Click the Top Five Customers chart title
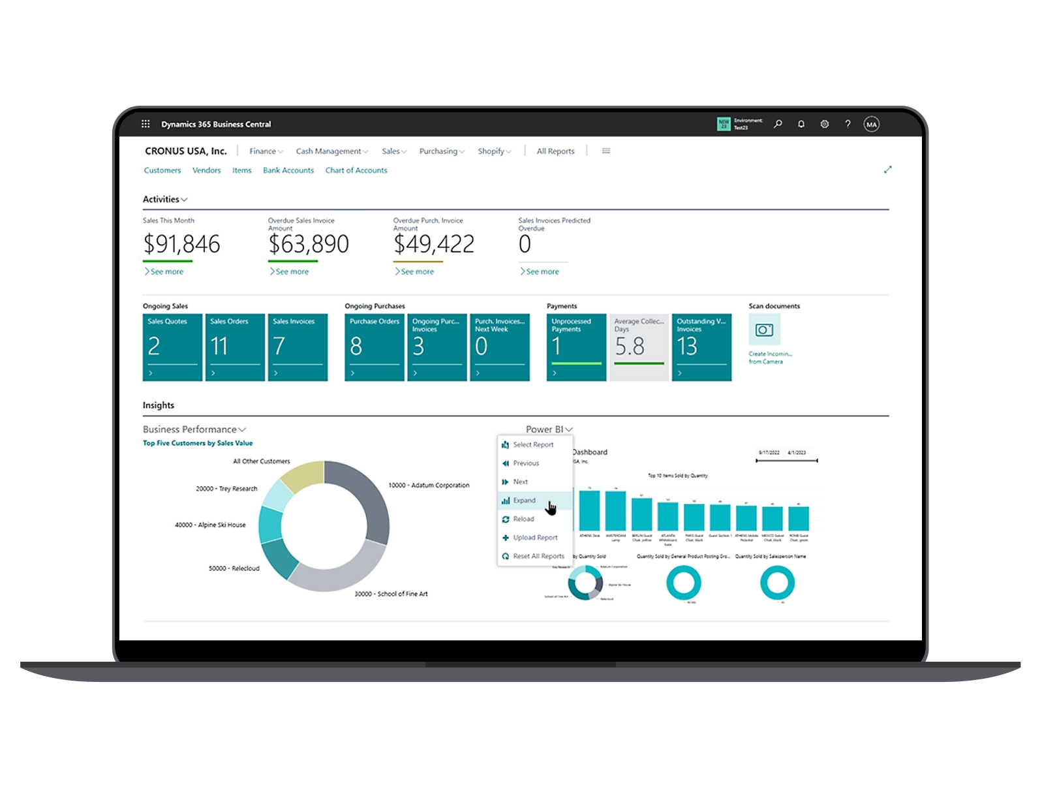 coord(198,443)
